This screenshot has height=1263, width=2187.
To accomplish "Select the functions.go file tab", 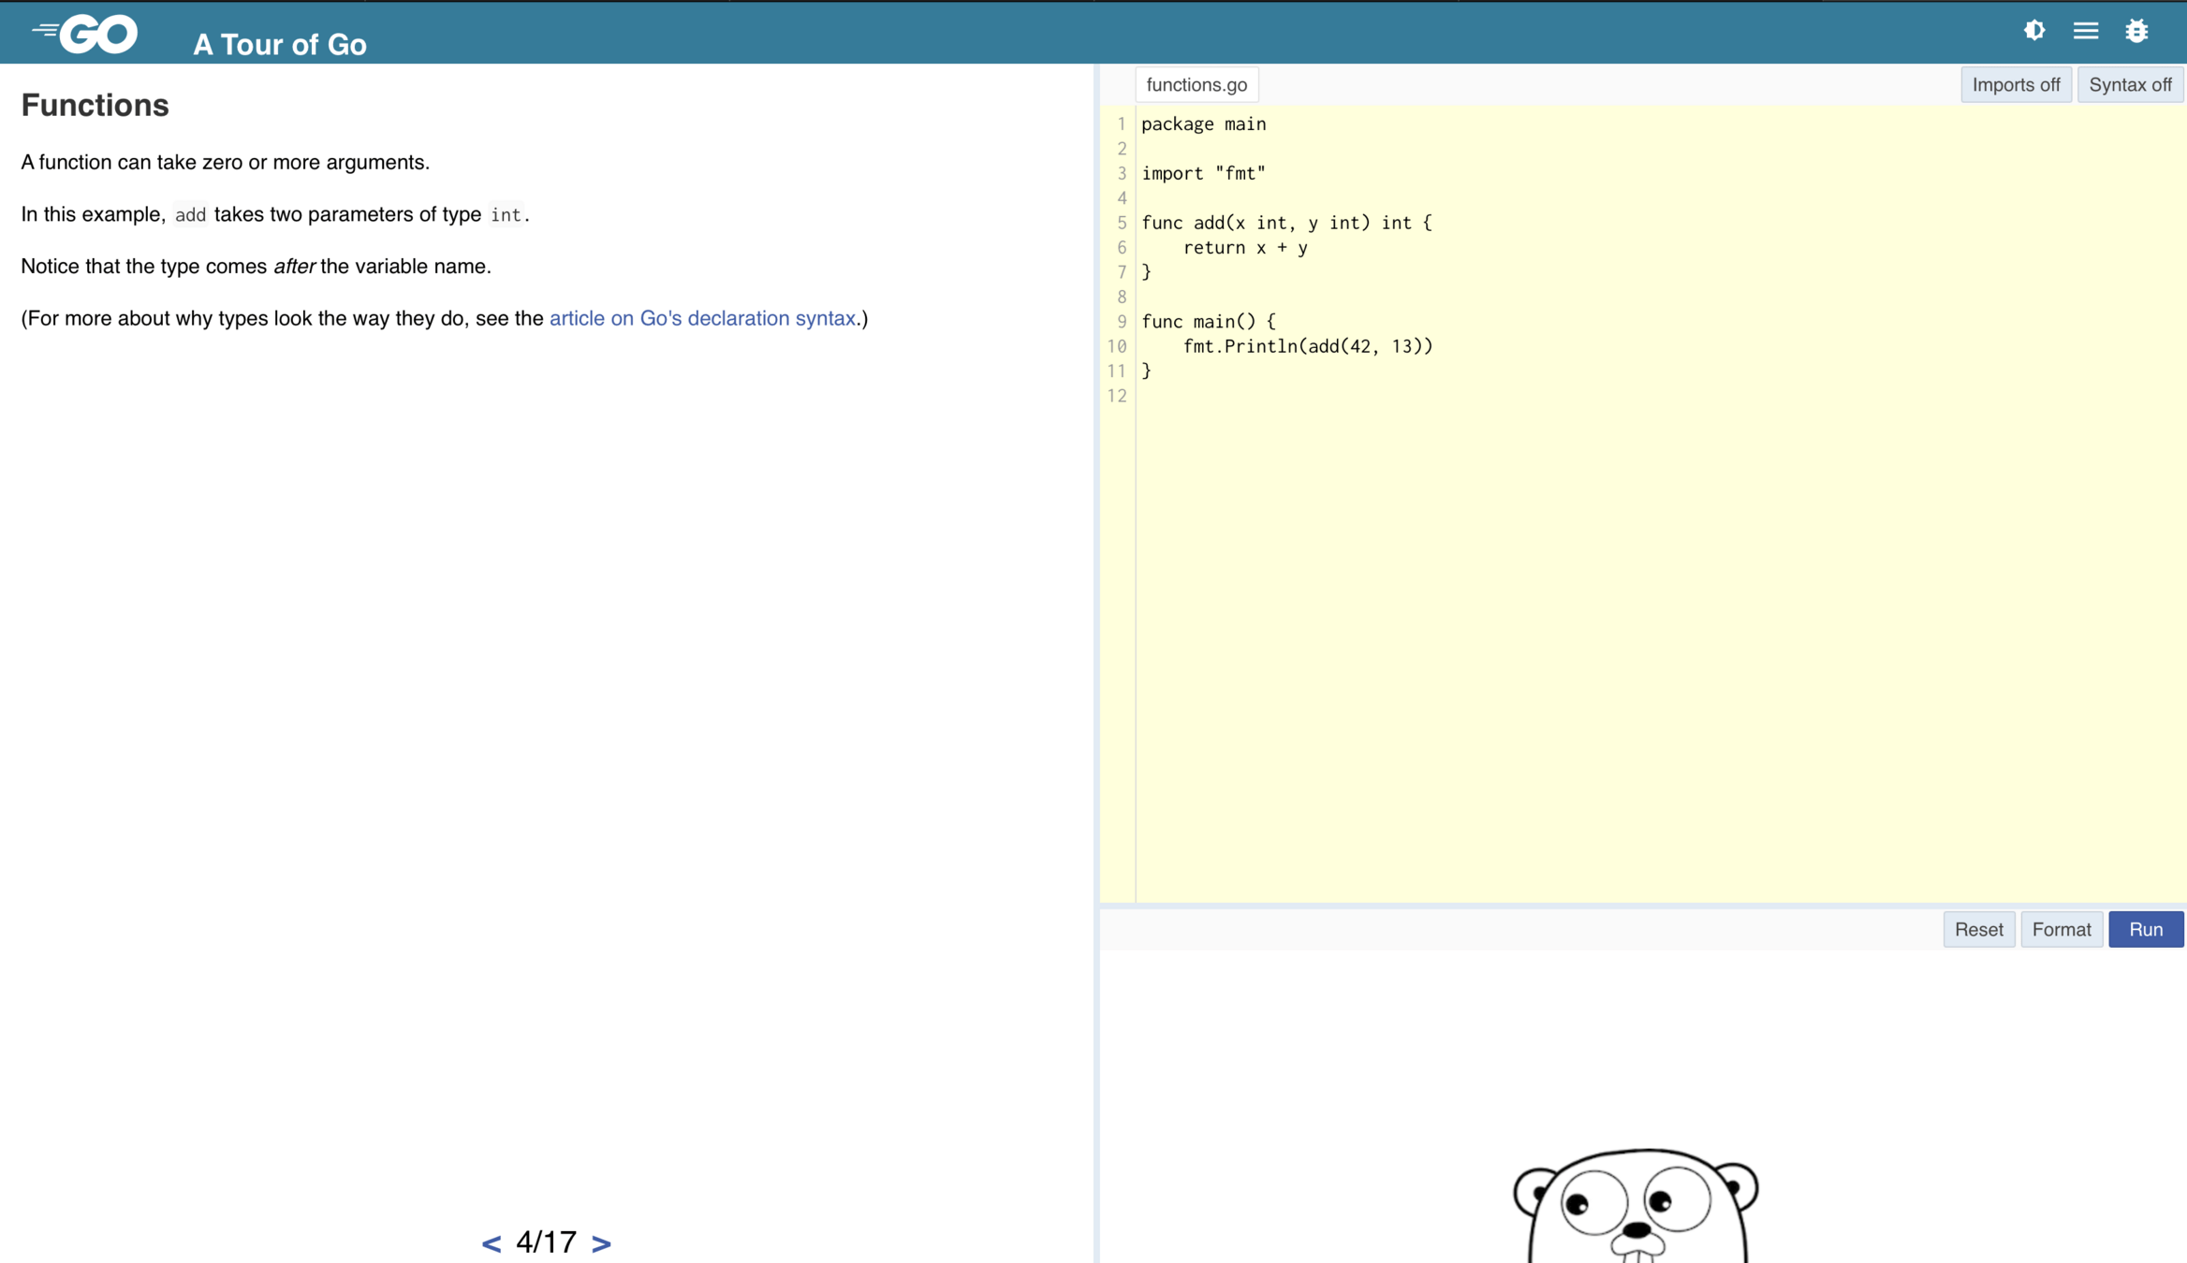I will pyautogui.click(x=1196, y=84).
